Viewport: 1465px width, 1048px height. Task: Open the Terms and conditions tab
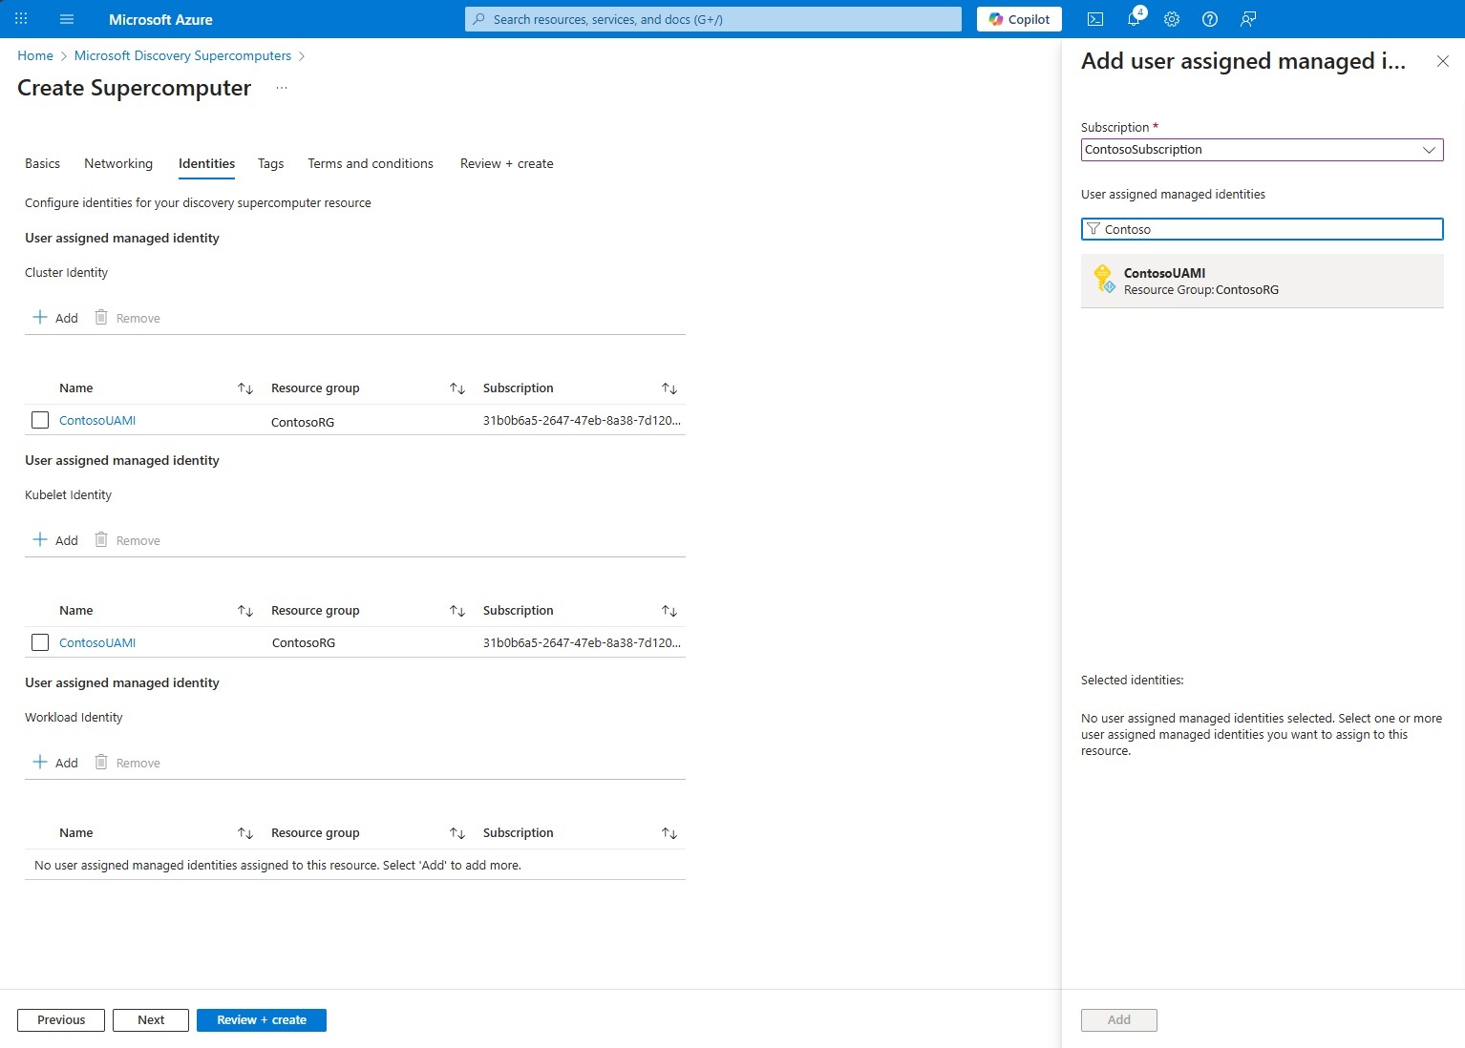coord(371,163)
